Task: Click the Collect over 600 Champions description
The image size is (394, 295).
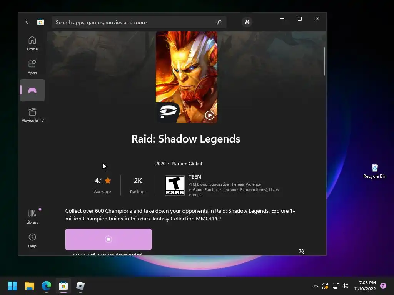Action: pyautogui.click(x=180, y=215)
